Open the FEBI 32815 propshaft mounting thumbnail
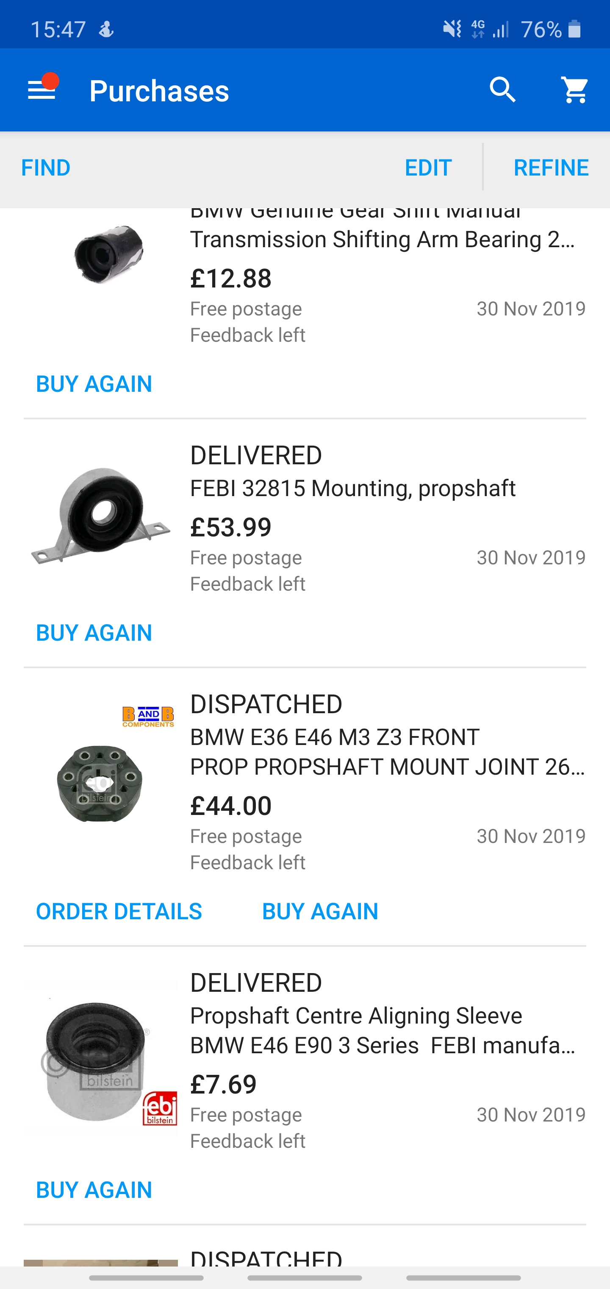This screenshot has width=610, height=1289. [x=100, y=516]
